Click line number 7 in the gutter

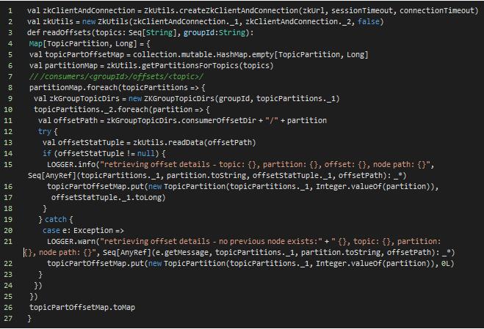pyautogui.click(x=10, y=77)
